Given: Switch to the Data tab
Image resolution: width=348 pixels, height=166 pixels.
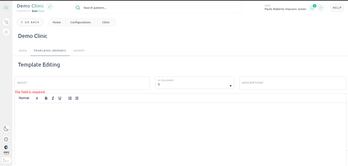Looking at the screenshot, I should coord(23,51).
